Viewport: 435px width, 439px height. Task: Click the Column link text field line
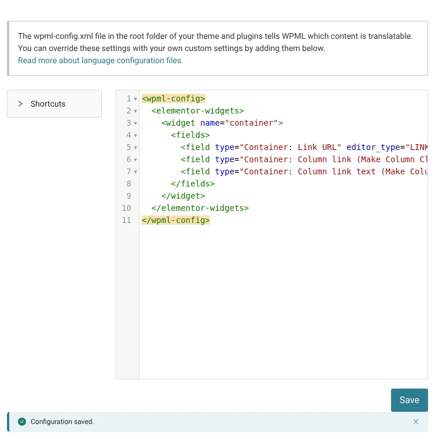pyautogui.click(x=304, y=171)
